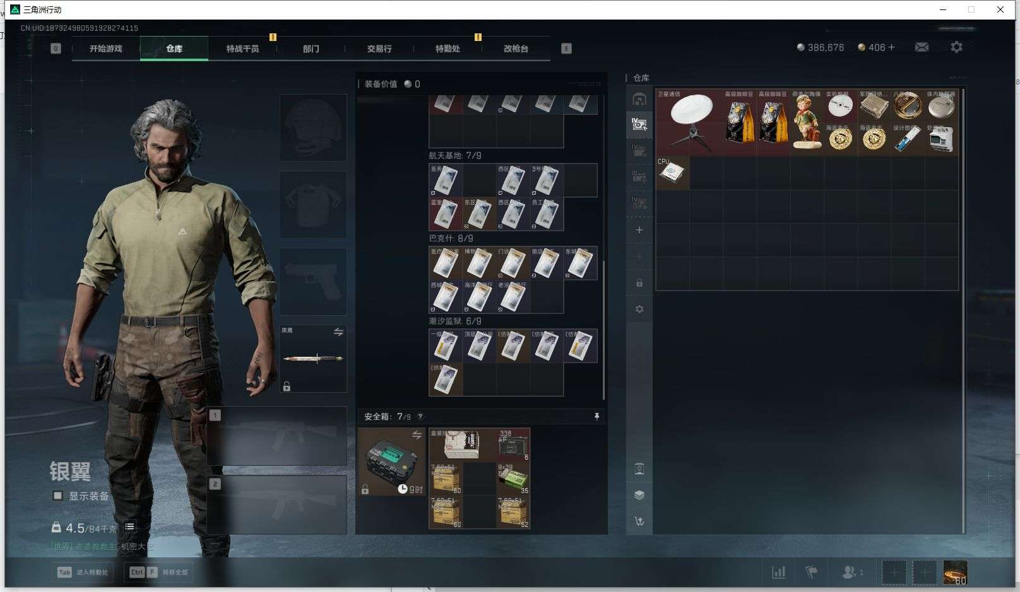Select the 海洋 key card under 巴克什

pyautogui.click(x=479, y=297)
